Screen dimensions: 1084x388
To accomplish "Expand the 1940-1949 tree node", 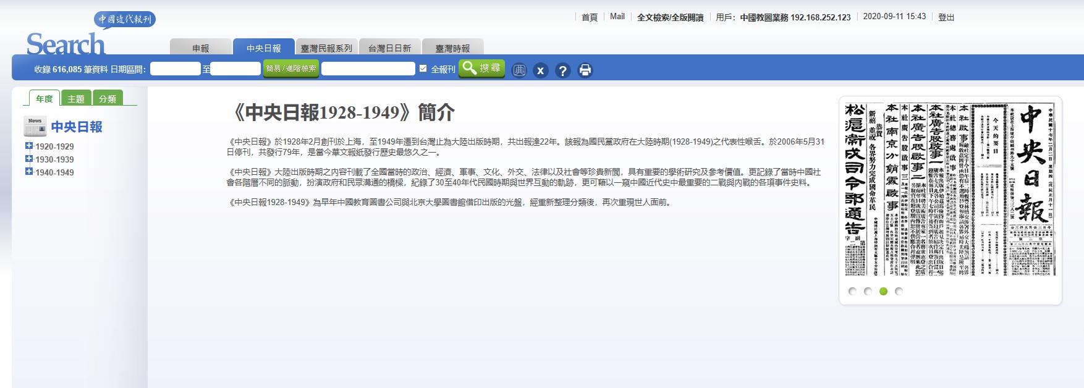I will coord(28,172).
